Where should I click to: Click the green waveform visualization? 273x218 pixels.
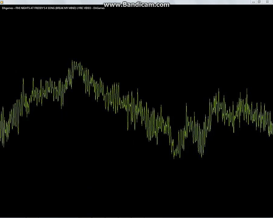click(137, 109)
